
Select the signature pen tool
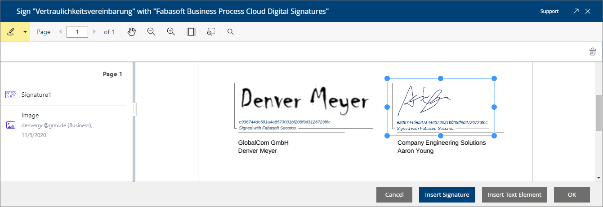11,32
